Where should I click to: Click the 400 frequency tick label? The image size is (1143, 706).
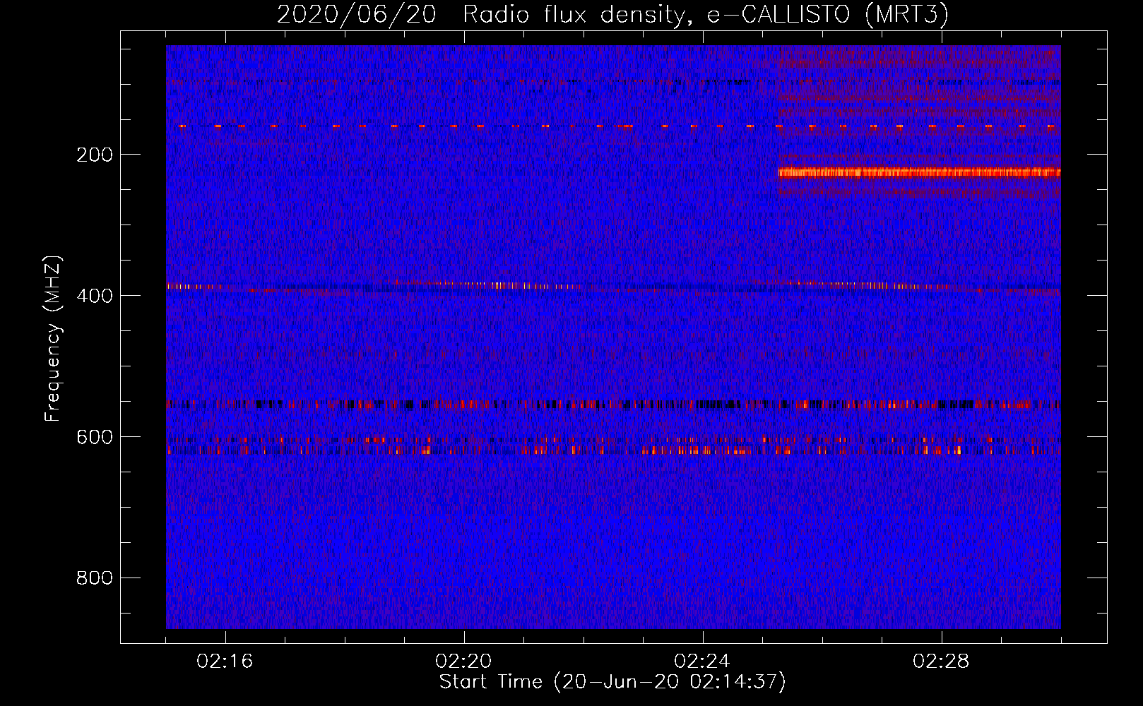(95, 296)
